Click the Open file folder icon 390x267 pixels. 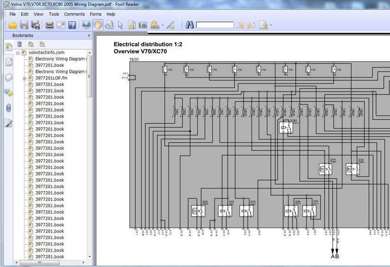pyautogui.click(x=13, y=25)
